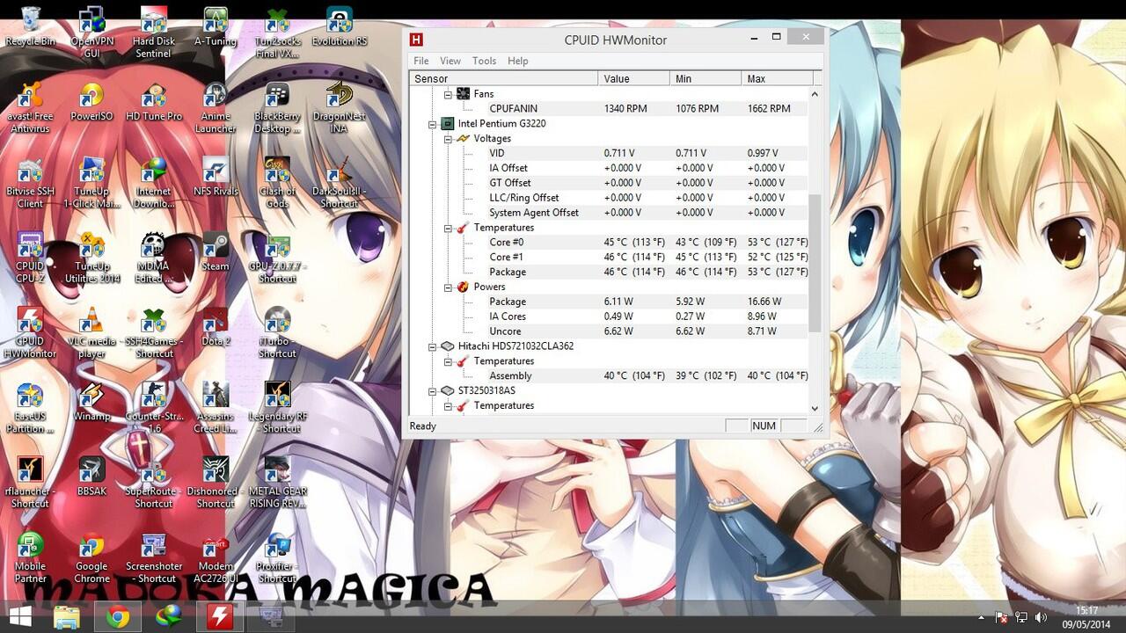Launch Steam desktop icon
The width and height of the screenshot is (1126, 633).
(x=216, y=252)
